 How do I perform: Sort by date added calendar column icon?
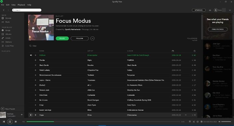tap(173, 51)
